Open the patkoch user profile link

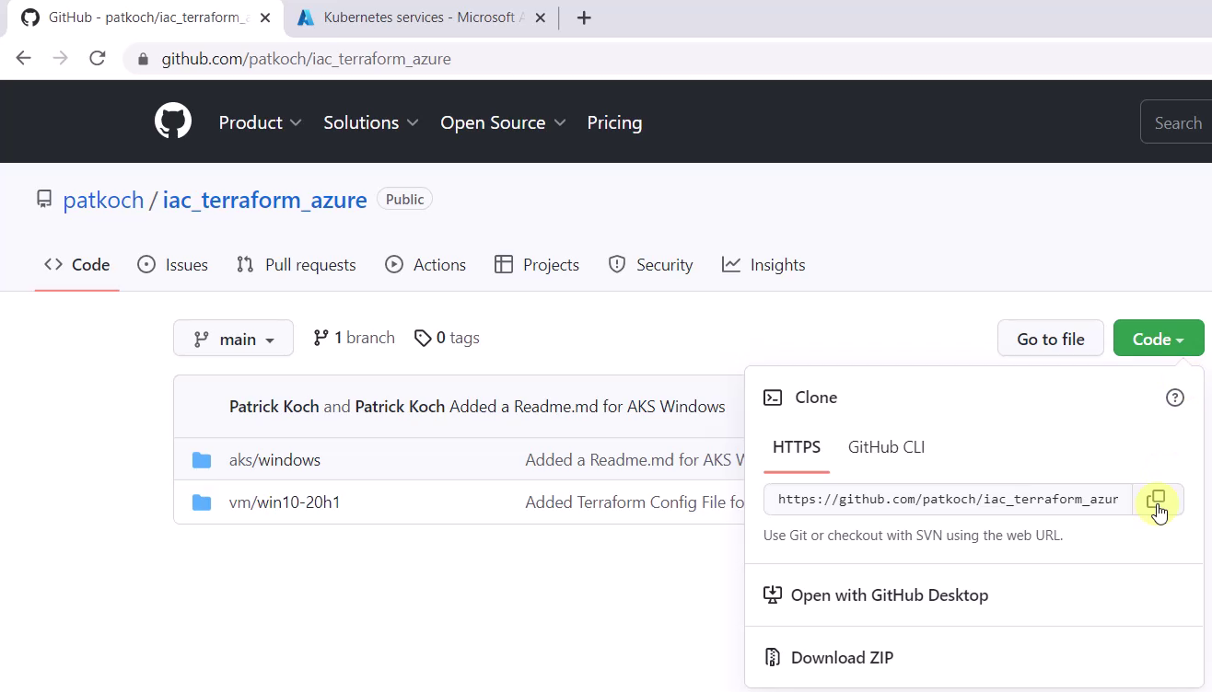103,200
